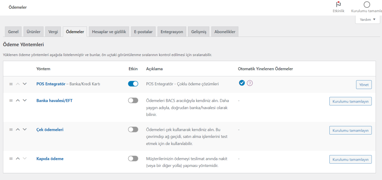The height and width of the screenshot is (180, 382).
Task: Switch to the Ürünler tab
Action: point(34,32)
